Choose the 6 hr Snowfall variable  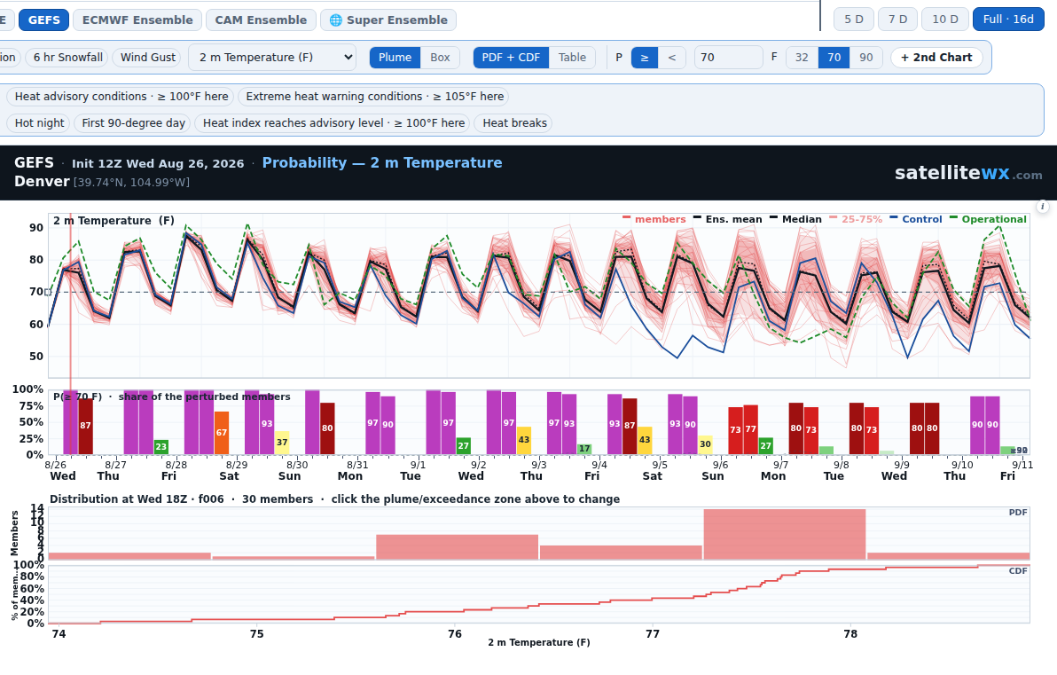point(68,58)
